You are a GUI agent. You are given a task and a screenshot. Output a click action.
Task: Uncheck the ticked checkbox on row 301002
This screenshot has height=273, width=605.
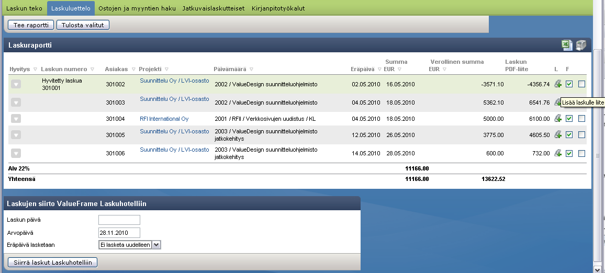pos(569,84)
